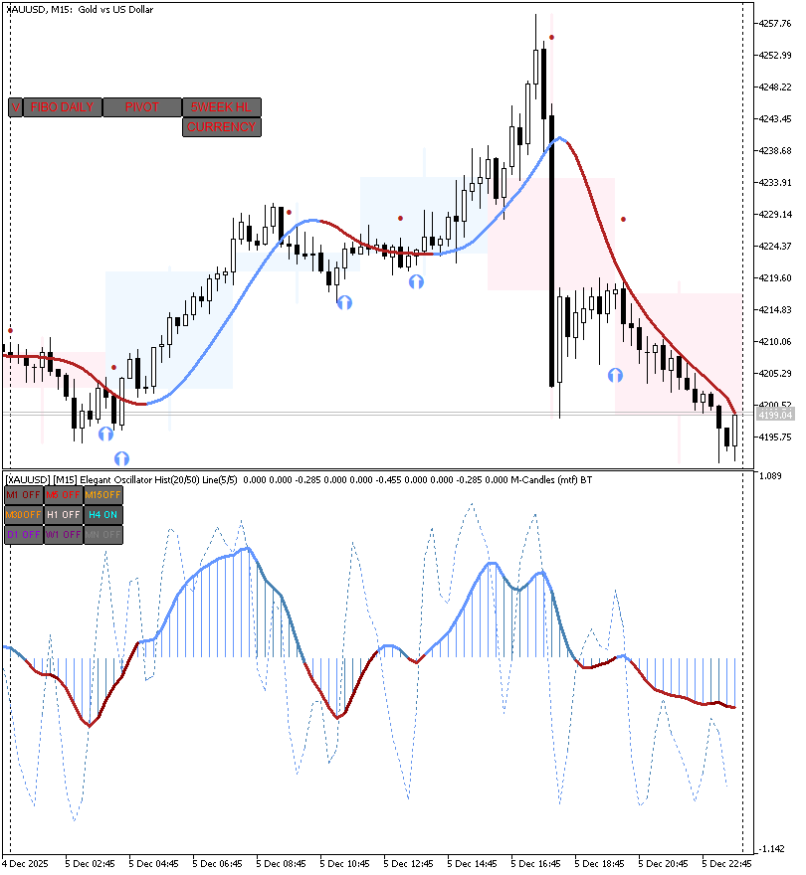Click the 4243.45 price axis label
Image resolution: width=806 pixels, height=875 pixels.
pyautogui.click(x=775, y=119)
